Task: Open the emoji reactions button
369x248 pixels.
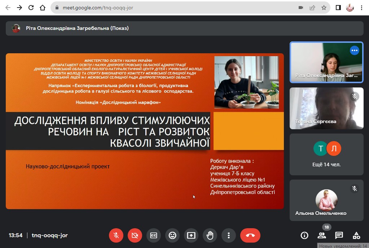Action: pos(172,235)
